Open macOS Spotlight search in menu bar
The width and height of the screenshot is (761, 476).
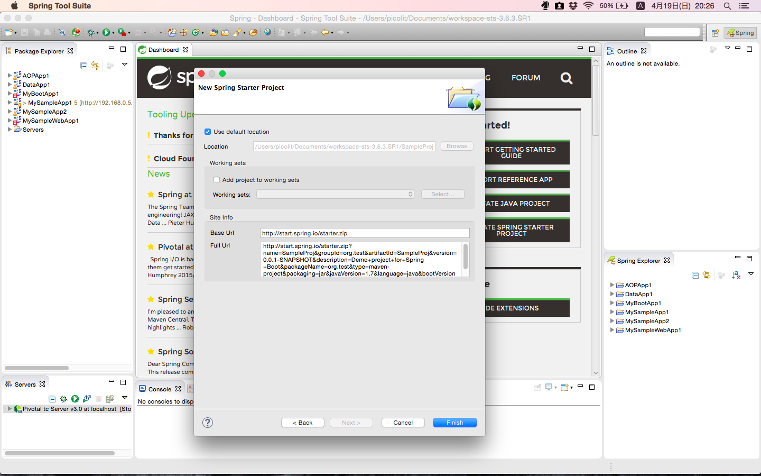[727, 6]
